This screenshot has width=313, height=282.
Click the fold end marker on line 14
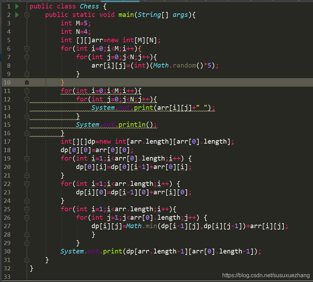[x=27, y=116]
